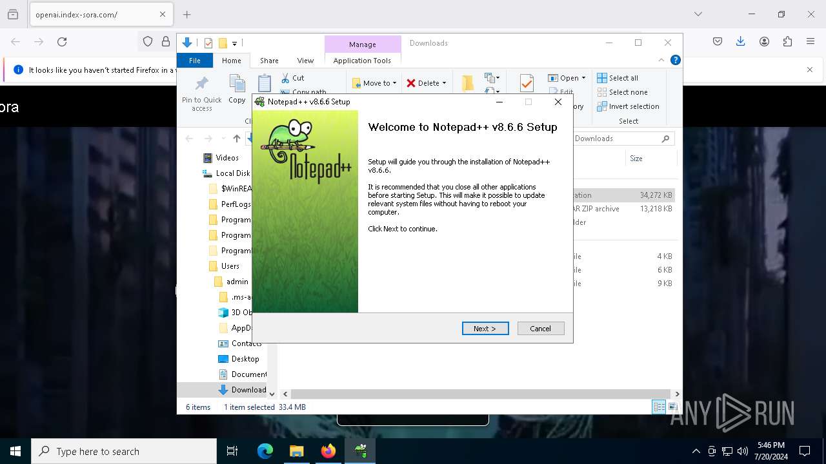Open Firefox Extensions icon
Image resolution: width=826 pixels, height=464 pixels.
[787, 42]
